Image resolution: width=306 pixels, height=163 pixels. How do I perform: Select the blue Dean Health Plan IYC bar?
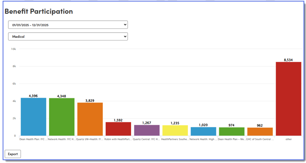(33, 117)
